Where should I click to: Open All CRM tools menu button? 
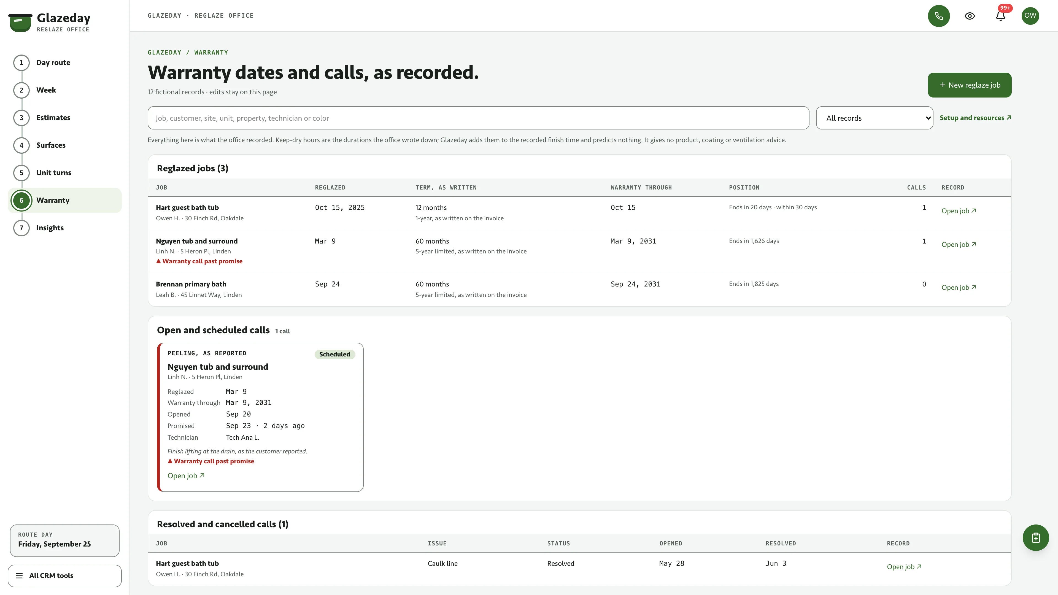[x=64, y=576]
